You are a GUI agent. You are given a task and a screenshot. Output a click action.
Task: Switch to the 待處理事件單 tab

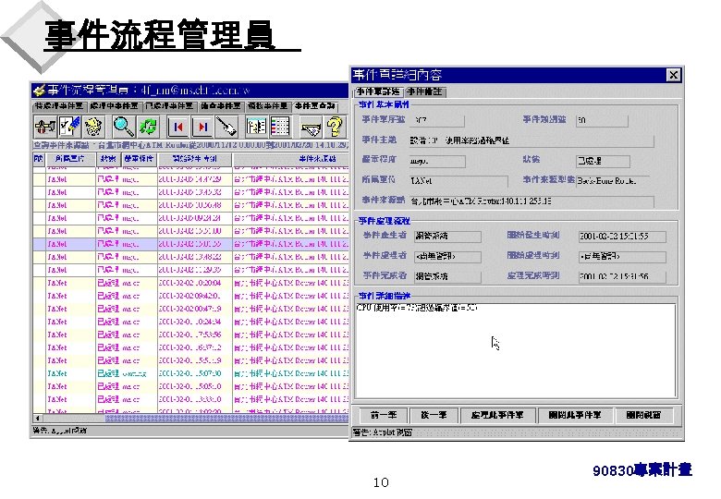pos(59,106)
